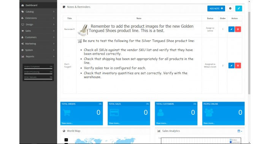The width and height of the screenshot is (270, 144).
Task: Click the Orders Completed progress bar
Action: point(38,69)
